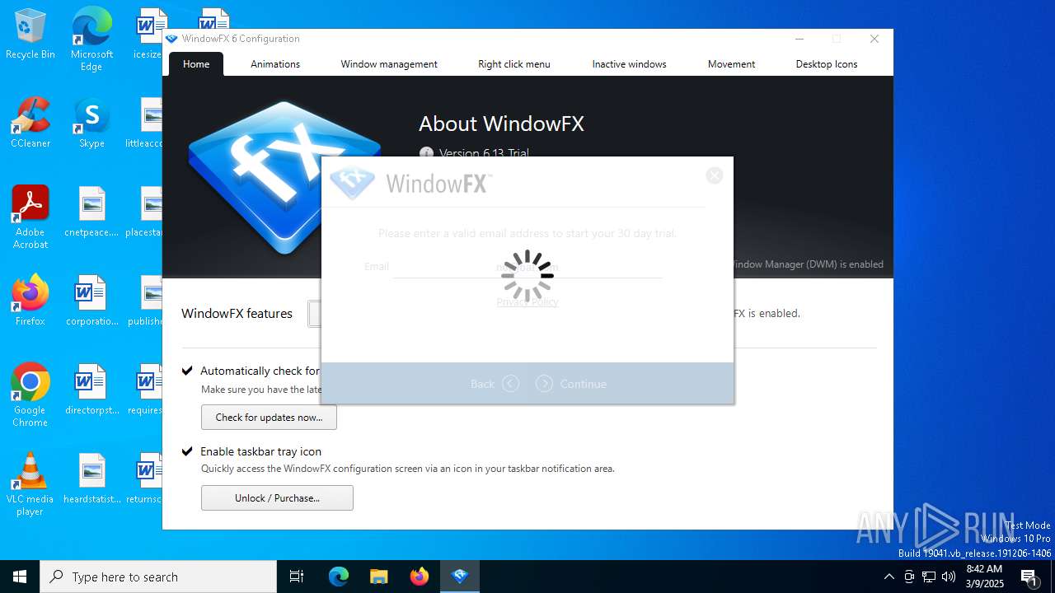Click Continue in the trial dialog
Screen dimensions: 1055x593
570,384
